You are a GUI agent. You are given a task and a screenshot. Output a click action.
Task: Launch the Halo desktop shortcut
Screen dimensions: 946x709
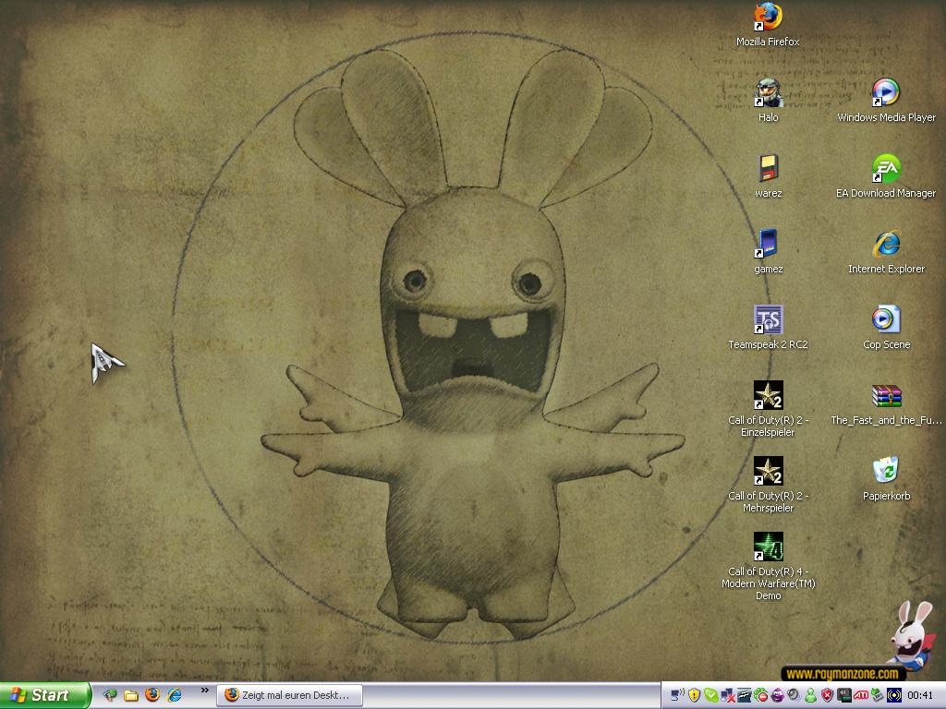(768, 102)
